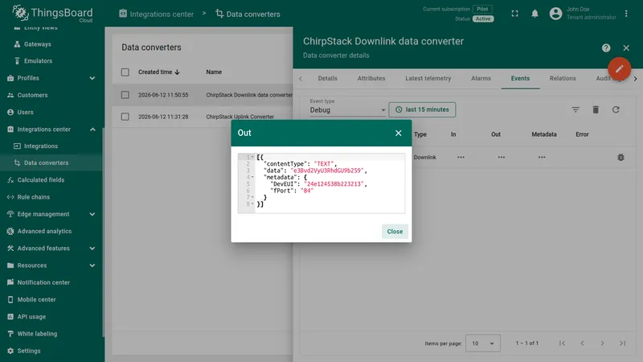
Task: Click the ThingsBoard Cloud logo
Action: pyautogui.click(x=52, y=14)
